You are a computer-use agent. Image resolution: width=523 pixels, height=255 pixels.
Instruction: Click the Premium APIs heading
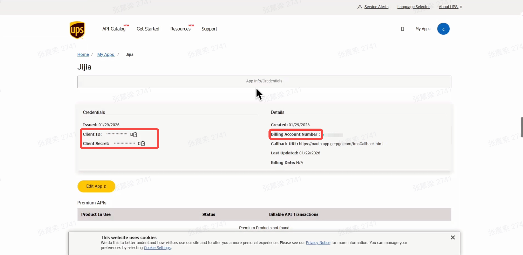click(x=92, y=203)
